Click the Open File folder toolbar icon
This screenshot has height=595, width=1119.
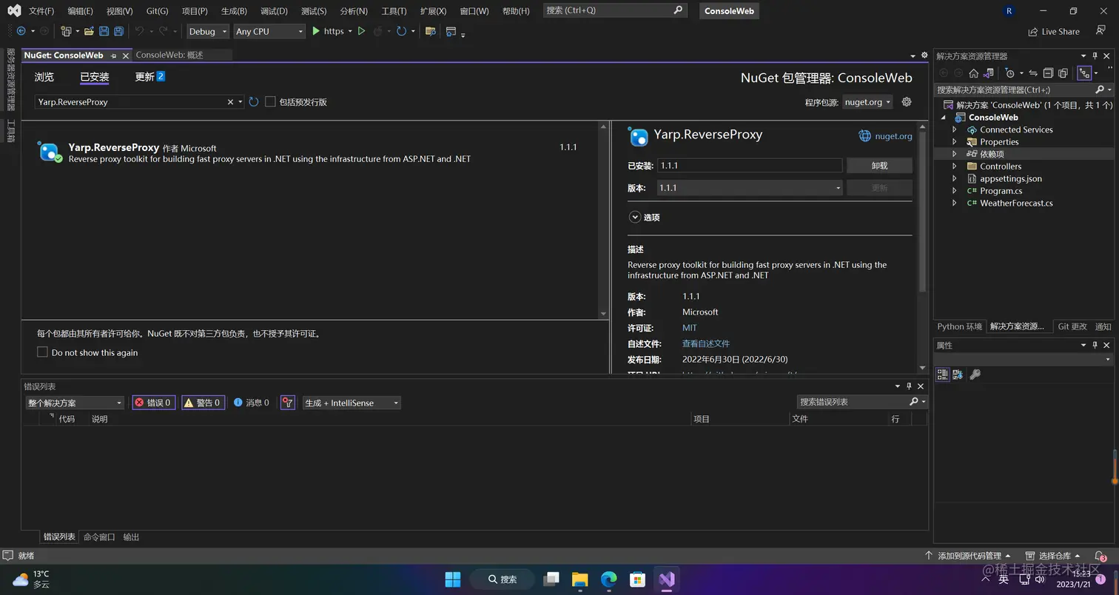click(89, 31)
